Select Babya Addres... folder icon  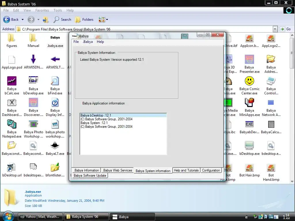coord(271,64)
